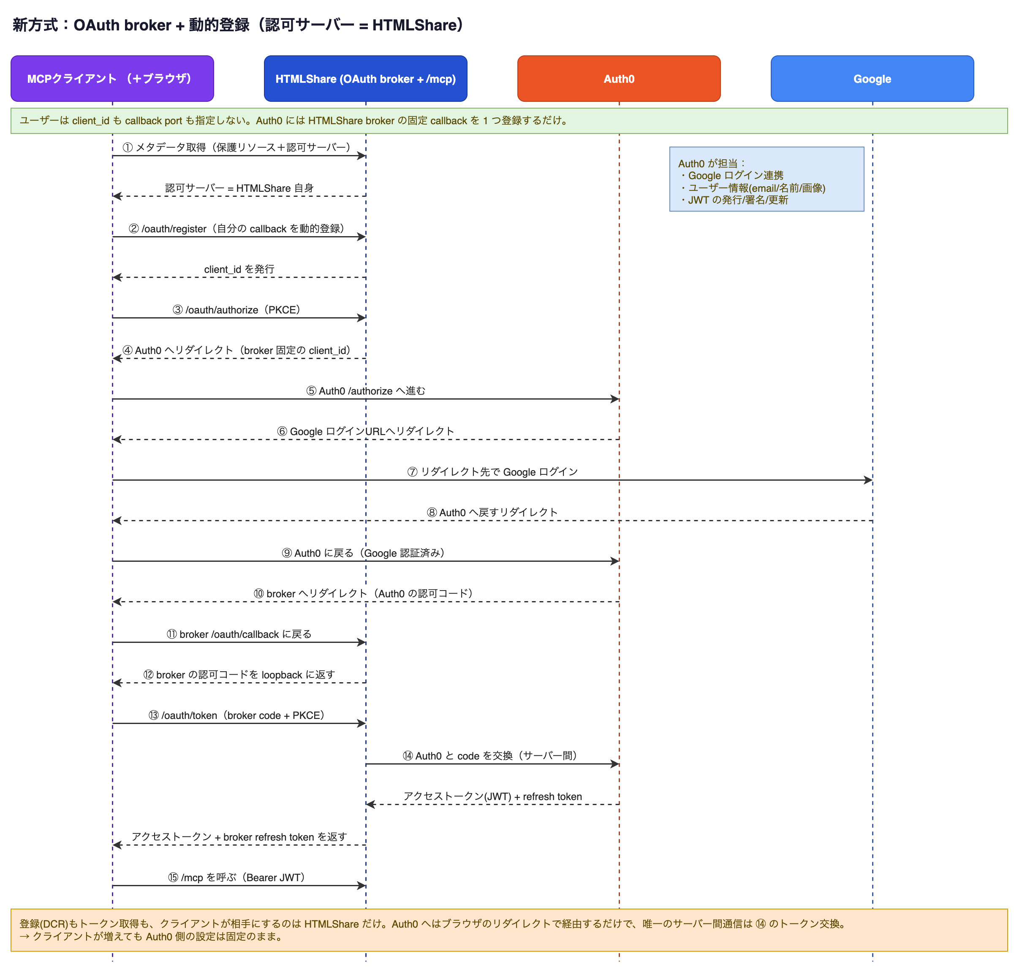Screen dimensions: 1014x969
Task: Click label ⑦ リダイレクト先で Google ログイン
Action: [492, 471]
